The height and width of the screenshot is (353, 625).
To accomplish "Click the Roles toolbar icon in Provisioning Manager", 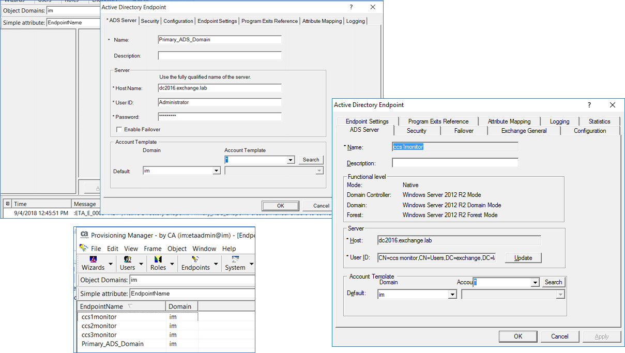I will point(158,259).
